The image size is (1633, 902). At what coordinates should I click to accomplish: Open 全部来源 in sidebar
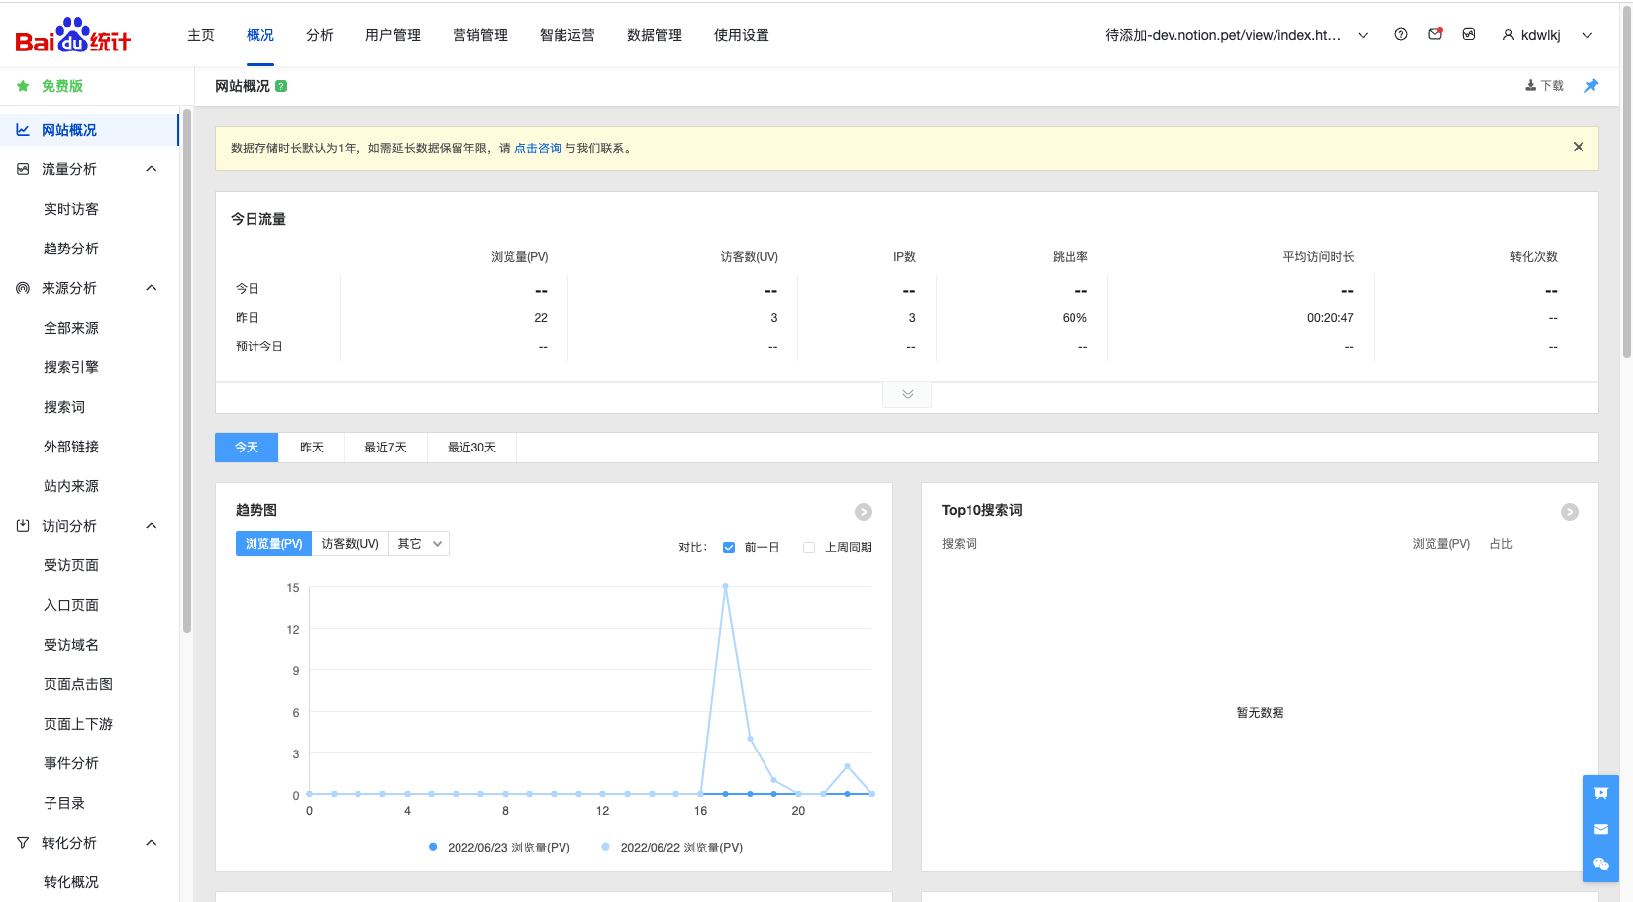71,328
